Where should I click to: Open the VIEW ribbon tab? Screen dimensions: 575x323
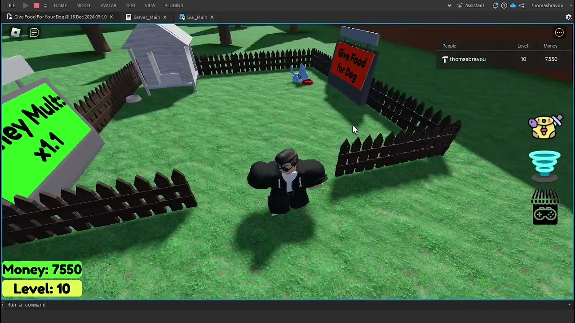tap(150, 5)
